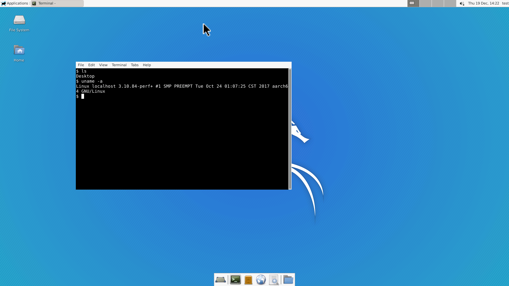Click the Edit menu in terminal
The height and width of the screenshot is (286, 509).
tap(91, 65)
